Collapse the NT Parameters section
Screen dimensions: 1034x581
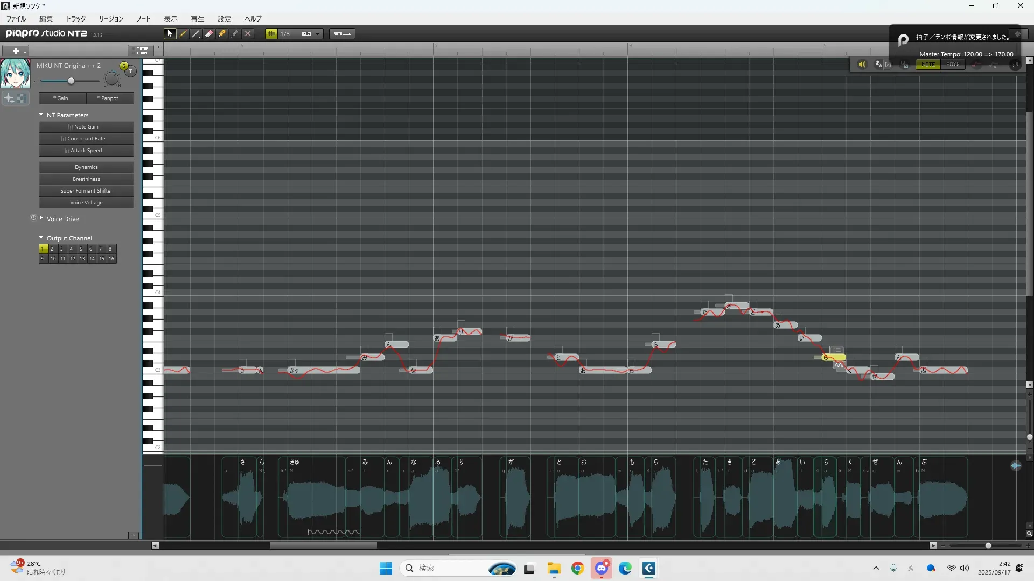pos(41,115)
